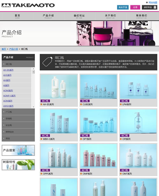This screenshot has height=196, width=159.
Task: Open the 树脂特性 banner
Action: 18,165
